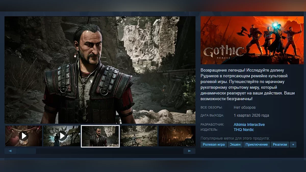Click the 'ВСЕ ОБЗОРЫ:' label
306x172 pixels.
(x=211, y=108)
